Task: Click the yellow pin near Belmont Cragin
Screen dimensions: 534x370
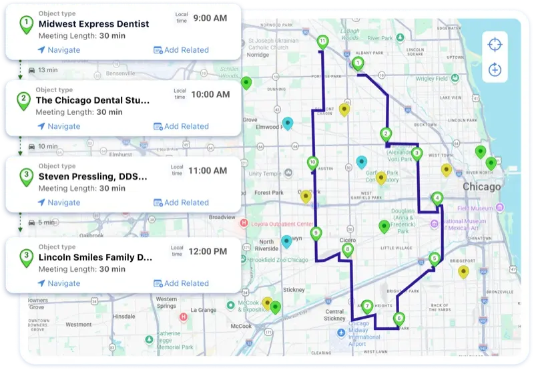Action: tap(344, 110)
